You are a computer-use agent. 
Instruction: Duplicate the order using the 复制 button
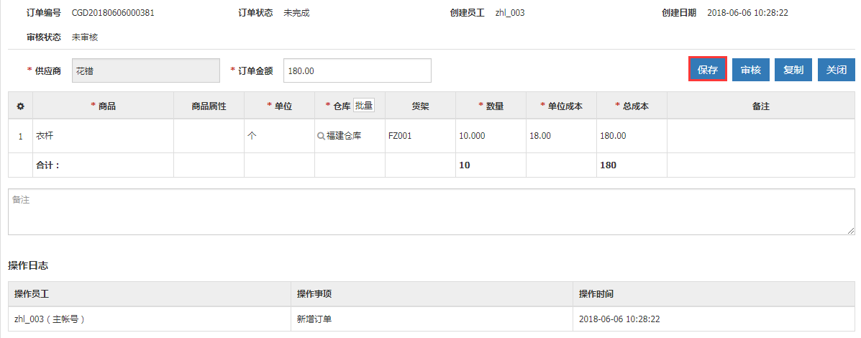click(793, 70)
